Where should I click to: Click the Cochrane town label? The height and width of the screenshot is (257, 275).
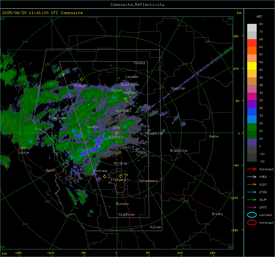coord(100,171)
